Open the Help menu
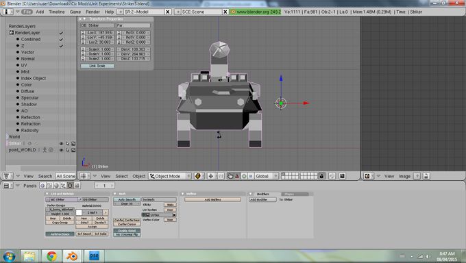466x263 pixels. click(x=109, y=12)
